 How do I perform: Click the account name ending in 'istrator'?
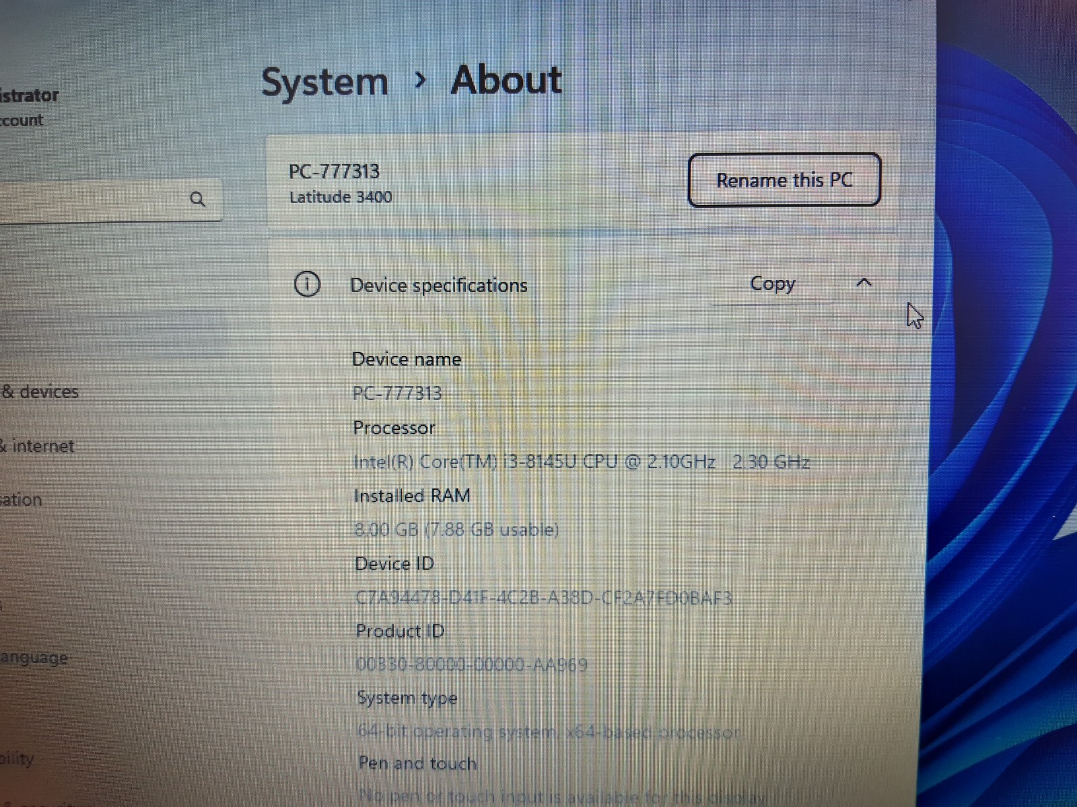[30, 95]
